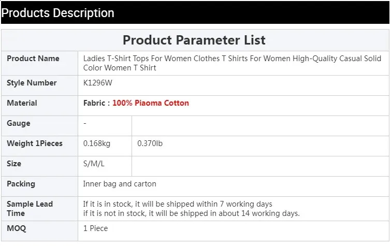The height and width of the screenshot is (246, 391).
Task: Click the Material row label
Action: point(22,103)
